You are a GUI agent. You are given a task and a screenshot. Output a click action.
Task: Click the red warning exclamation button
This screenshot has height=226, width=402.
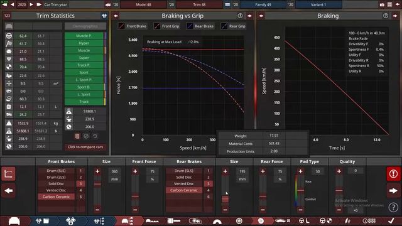393,174
